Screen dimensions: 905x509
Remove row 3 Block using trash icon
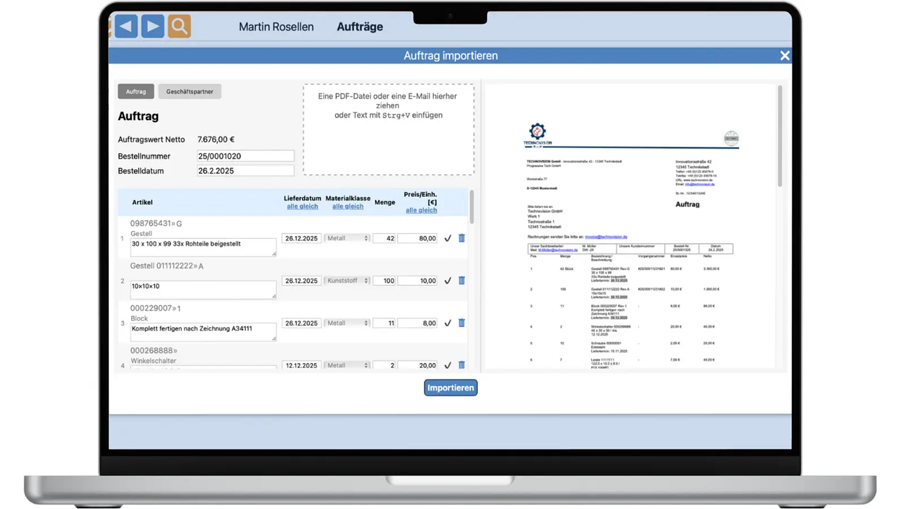pyautogui.click(x=462, y=323)
